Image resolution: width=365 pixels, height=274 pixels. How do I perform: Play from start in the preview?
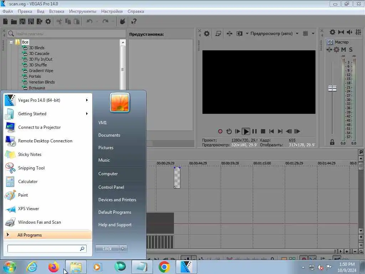click(x=237, y=131)
